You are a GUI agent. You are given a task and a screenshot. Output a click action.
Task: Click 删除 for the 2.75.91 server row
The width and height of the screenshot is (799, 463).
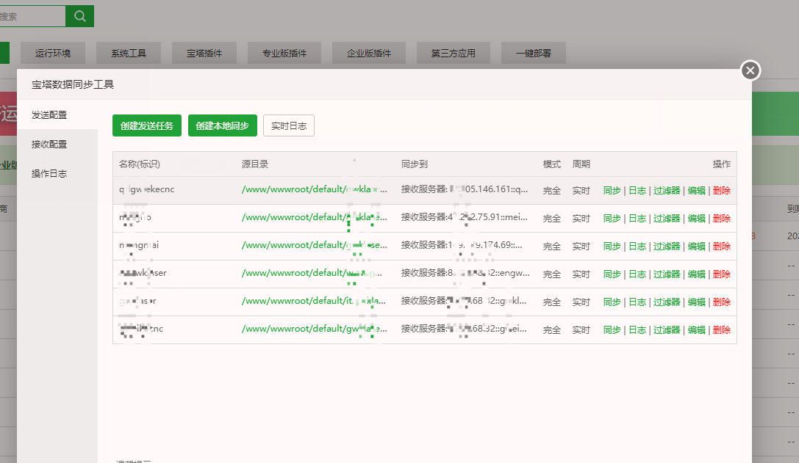722,218
